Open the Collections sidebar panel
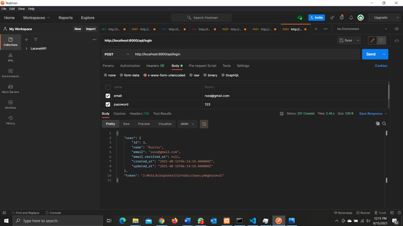Viewport: 403px width, 226px height. [x=10, y=42]
